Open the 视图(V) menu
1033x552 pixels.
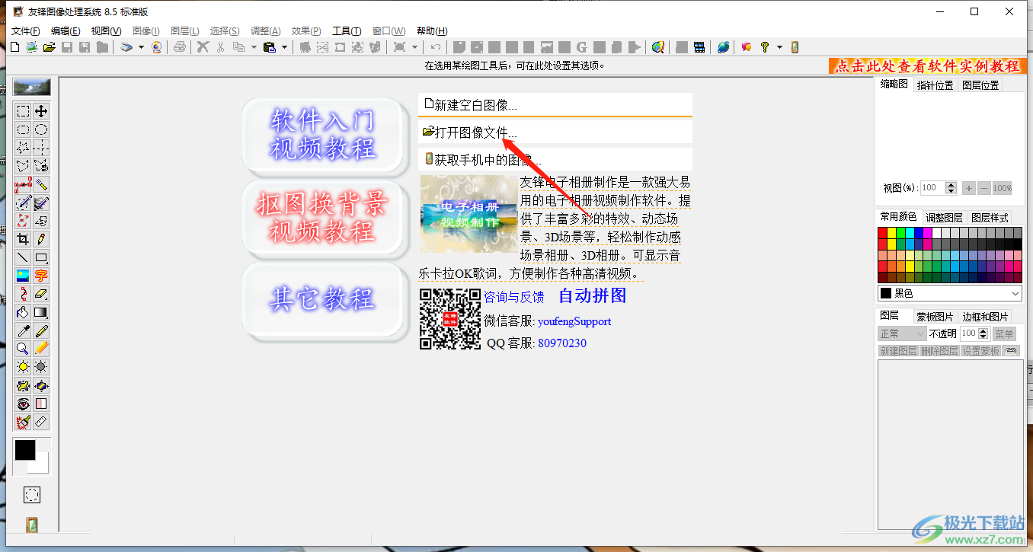coord(106,31)
